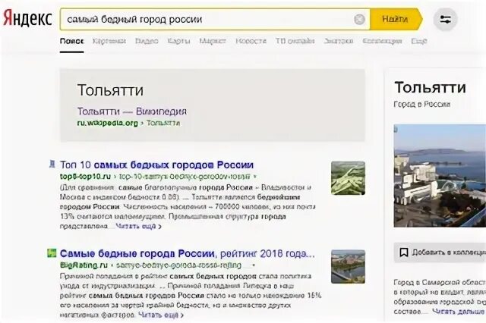The width and height of the screenshot is (486, 323).
Task: Click the top5-top10.ru site address
Action: tap(85, 177)
